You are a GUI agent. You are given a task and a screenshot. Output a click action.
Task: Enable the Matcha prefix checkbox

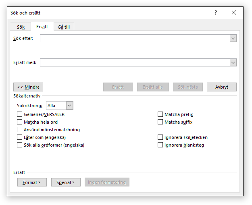click(x=160, y=114)
